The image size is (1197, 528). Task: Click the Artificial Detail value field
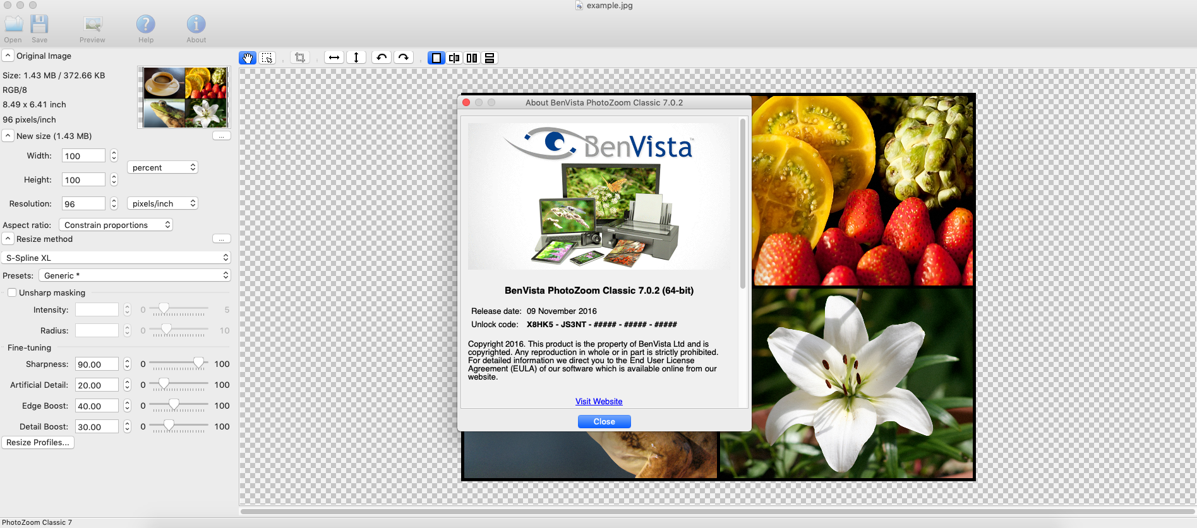point(97,385)
